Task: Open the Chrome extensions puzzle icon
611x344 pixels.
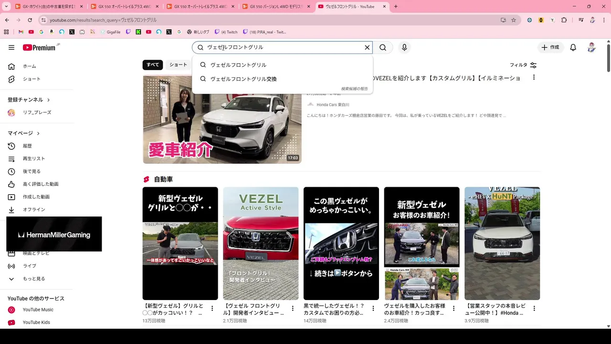Action: [564, 20]
